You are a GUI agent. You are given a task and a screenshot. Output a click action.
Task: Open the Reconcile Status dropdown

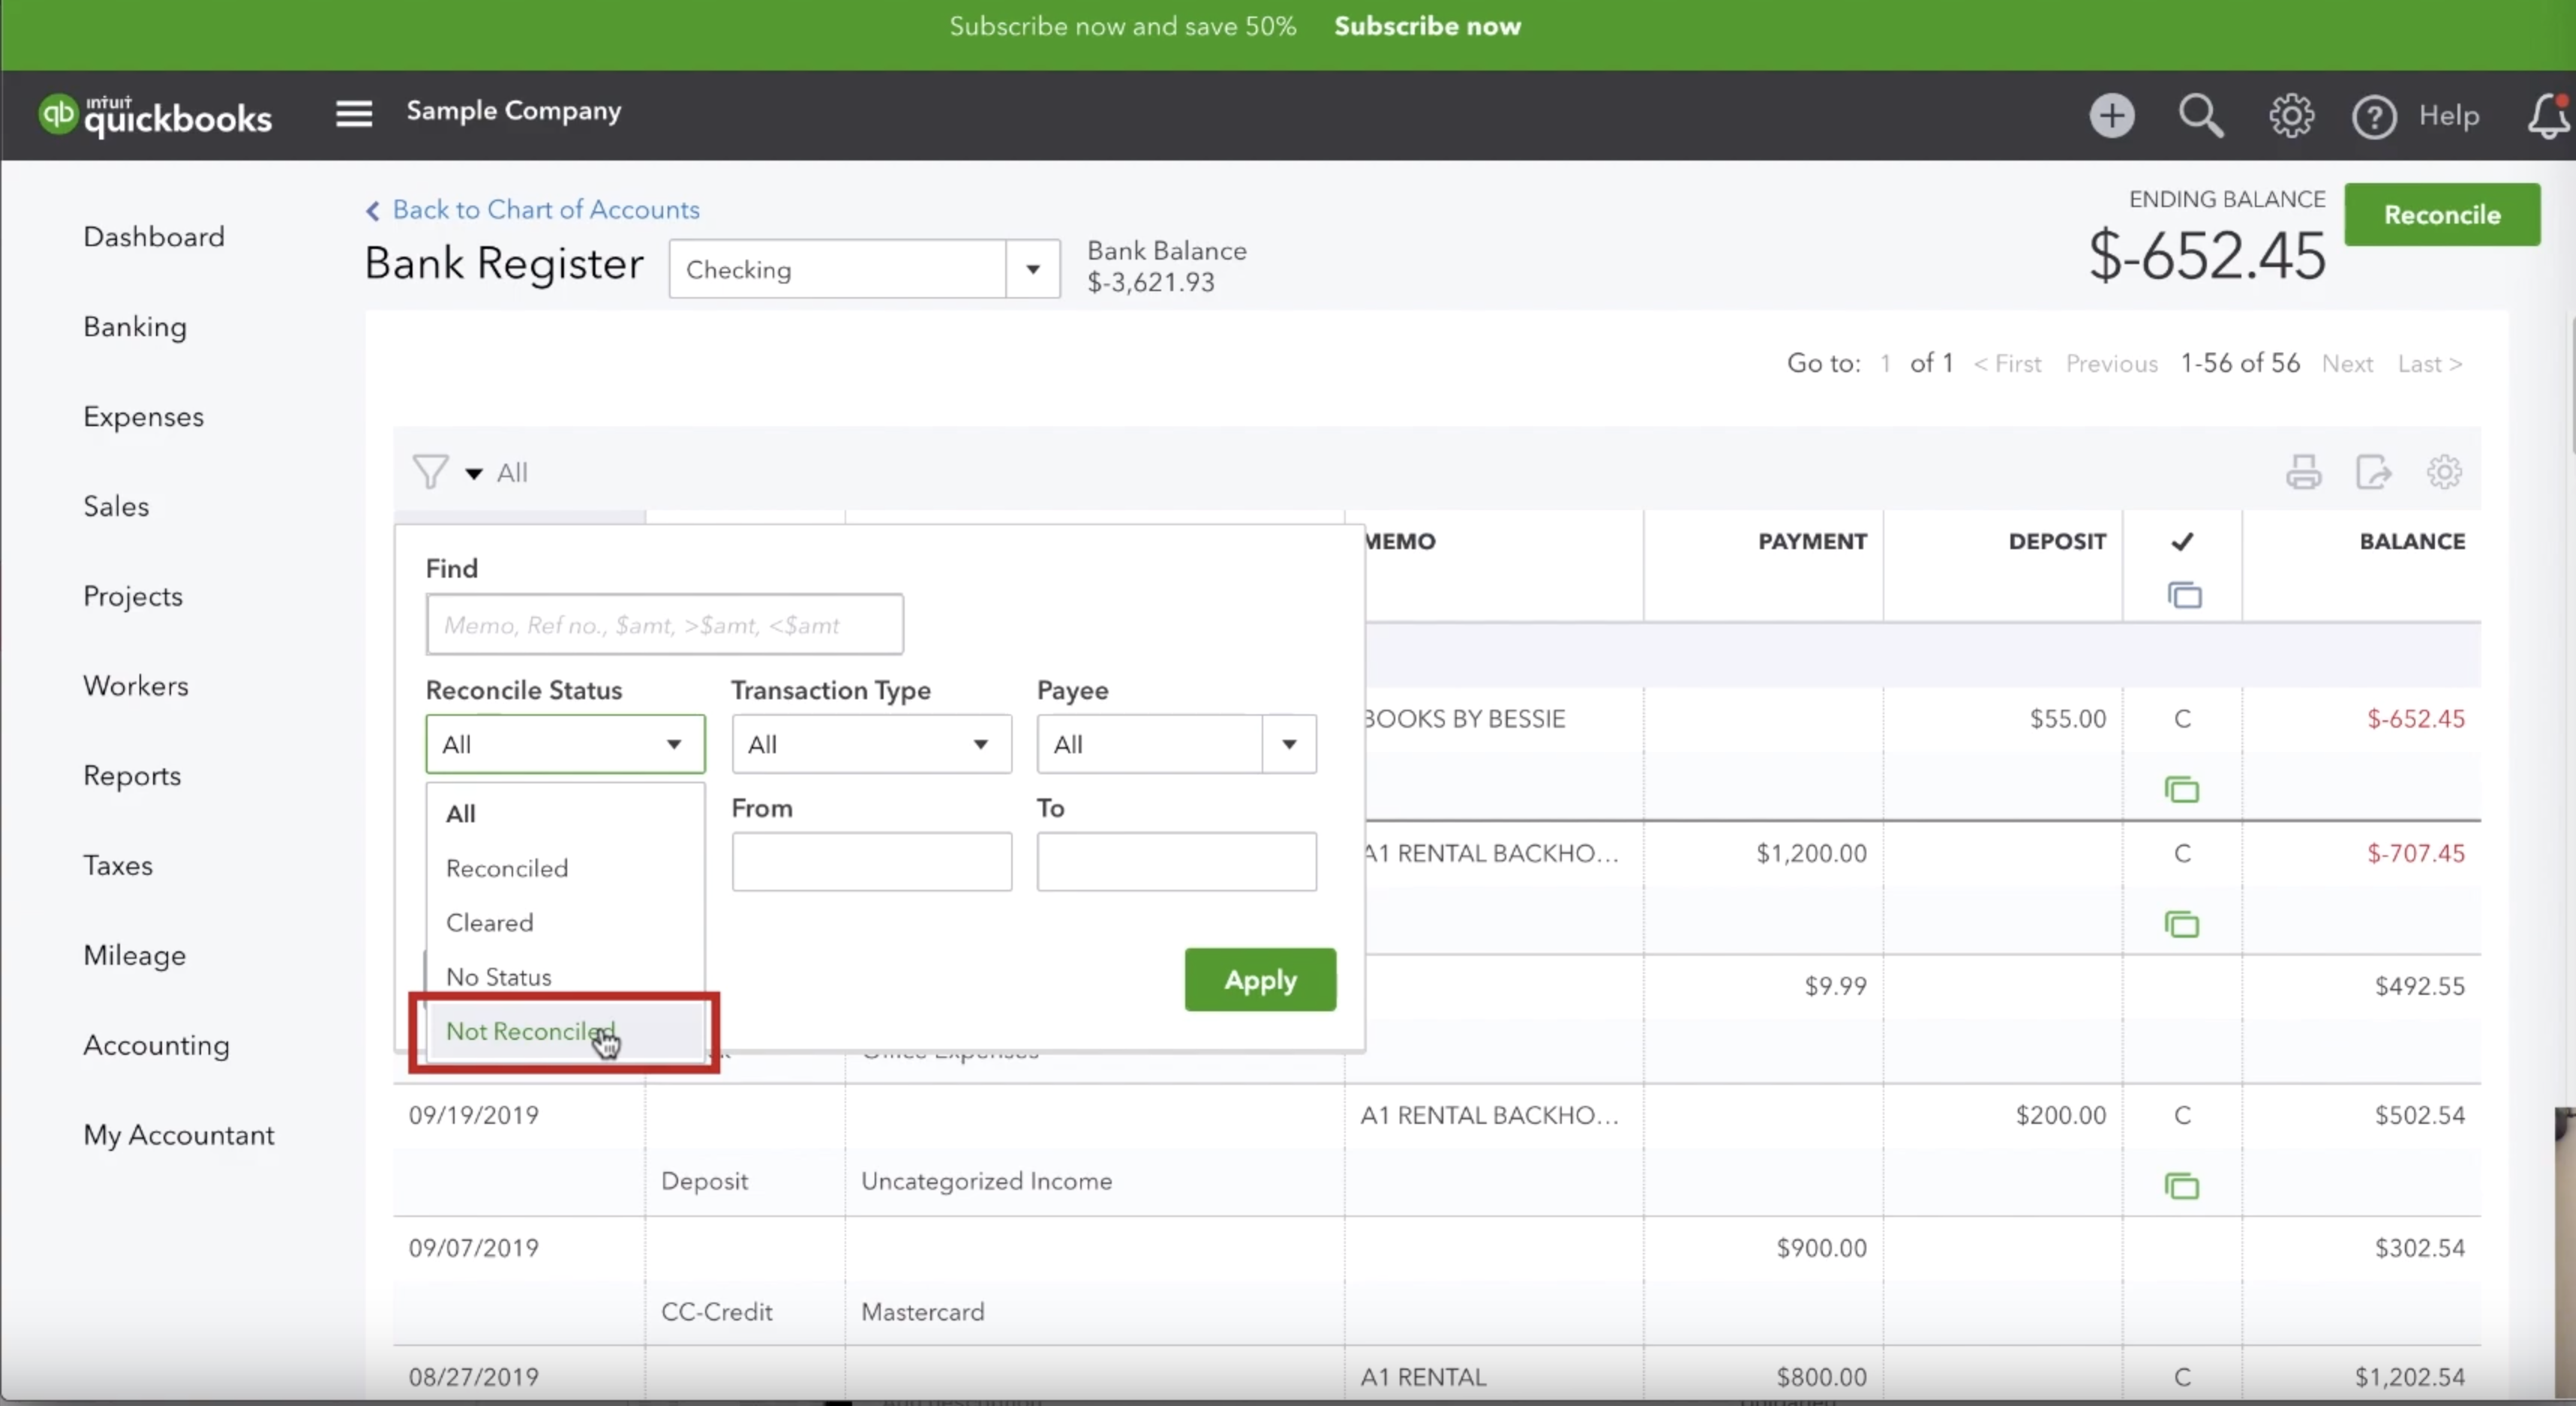[565, 744]
